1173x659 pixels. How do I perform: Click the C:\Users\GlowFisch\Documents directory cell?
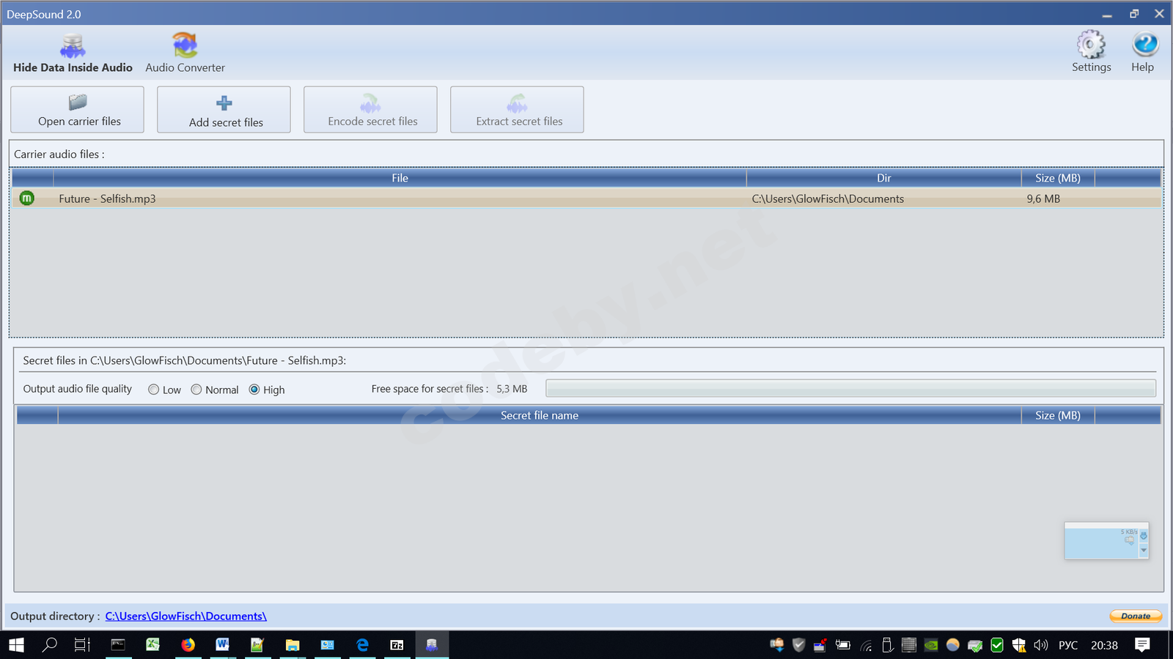point(828,198)
